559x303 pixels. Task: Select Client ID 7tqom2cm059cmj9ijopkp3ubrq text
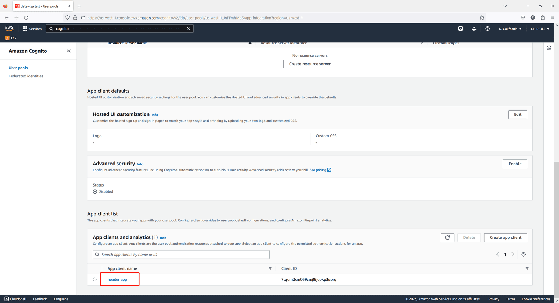[x=309, y=279]
